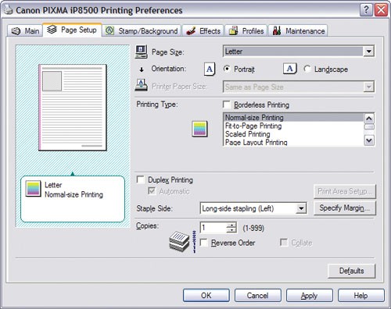Click the Apply button
Screen dimensions: 391x309
click(x=309, y=296)
